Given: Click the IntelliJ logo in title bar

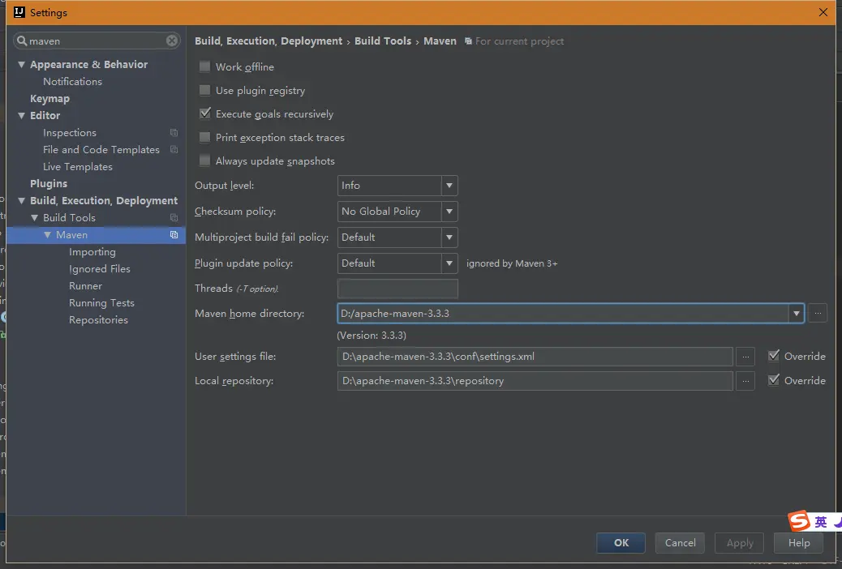Looking at the screenshot, I should click(19, 12).
